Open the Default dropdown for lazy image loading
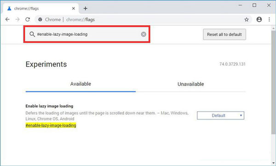This screenshot has height=166, width=276. pos(220,116)
